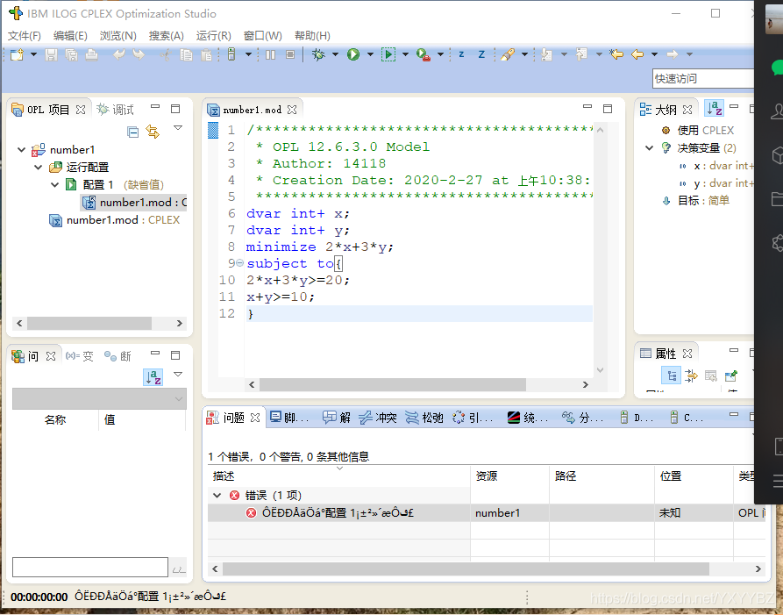This screenshot has width=783, height=615.
Task: Click the 位置 column header
Action: pos(694,476)
